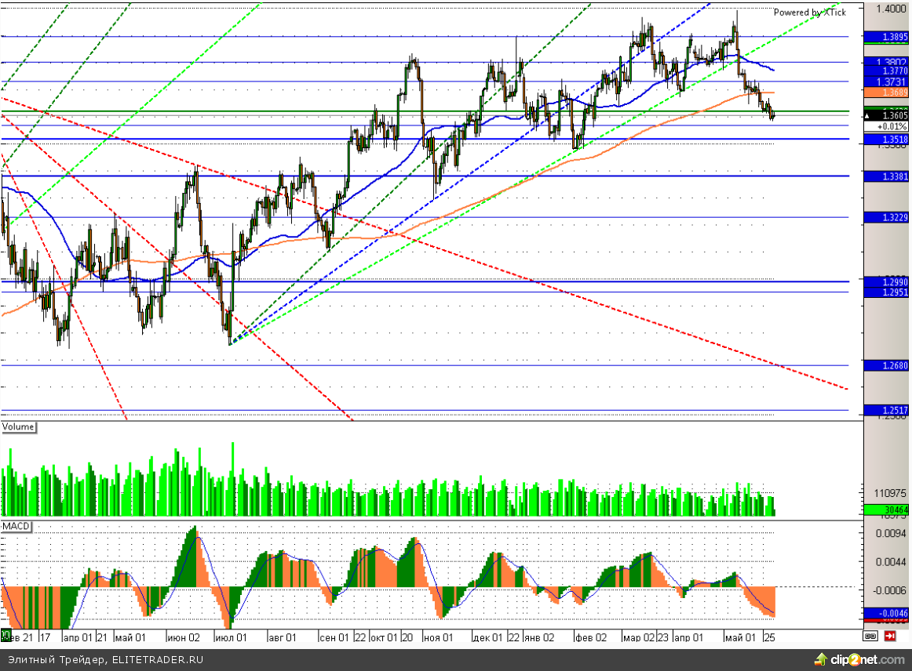
Task: Click the 1.2990 price level label
Action: coord(886,282)
